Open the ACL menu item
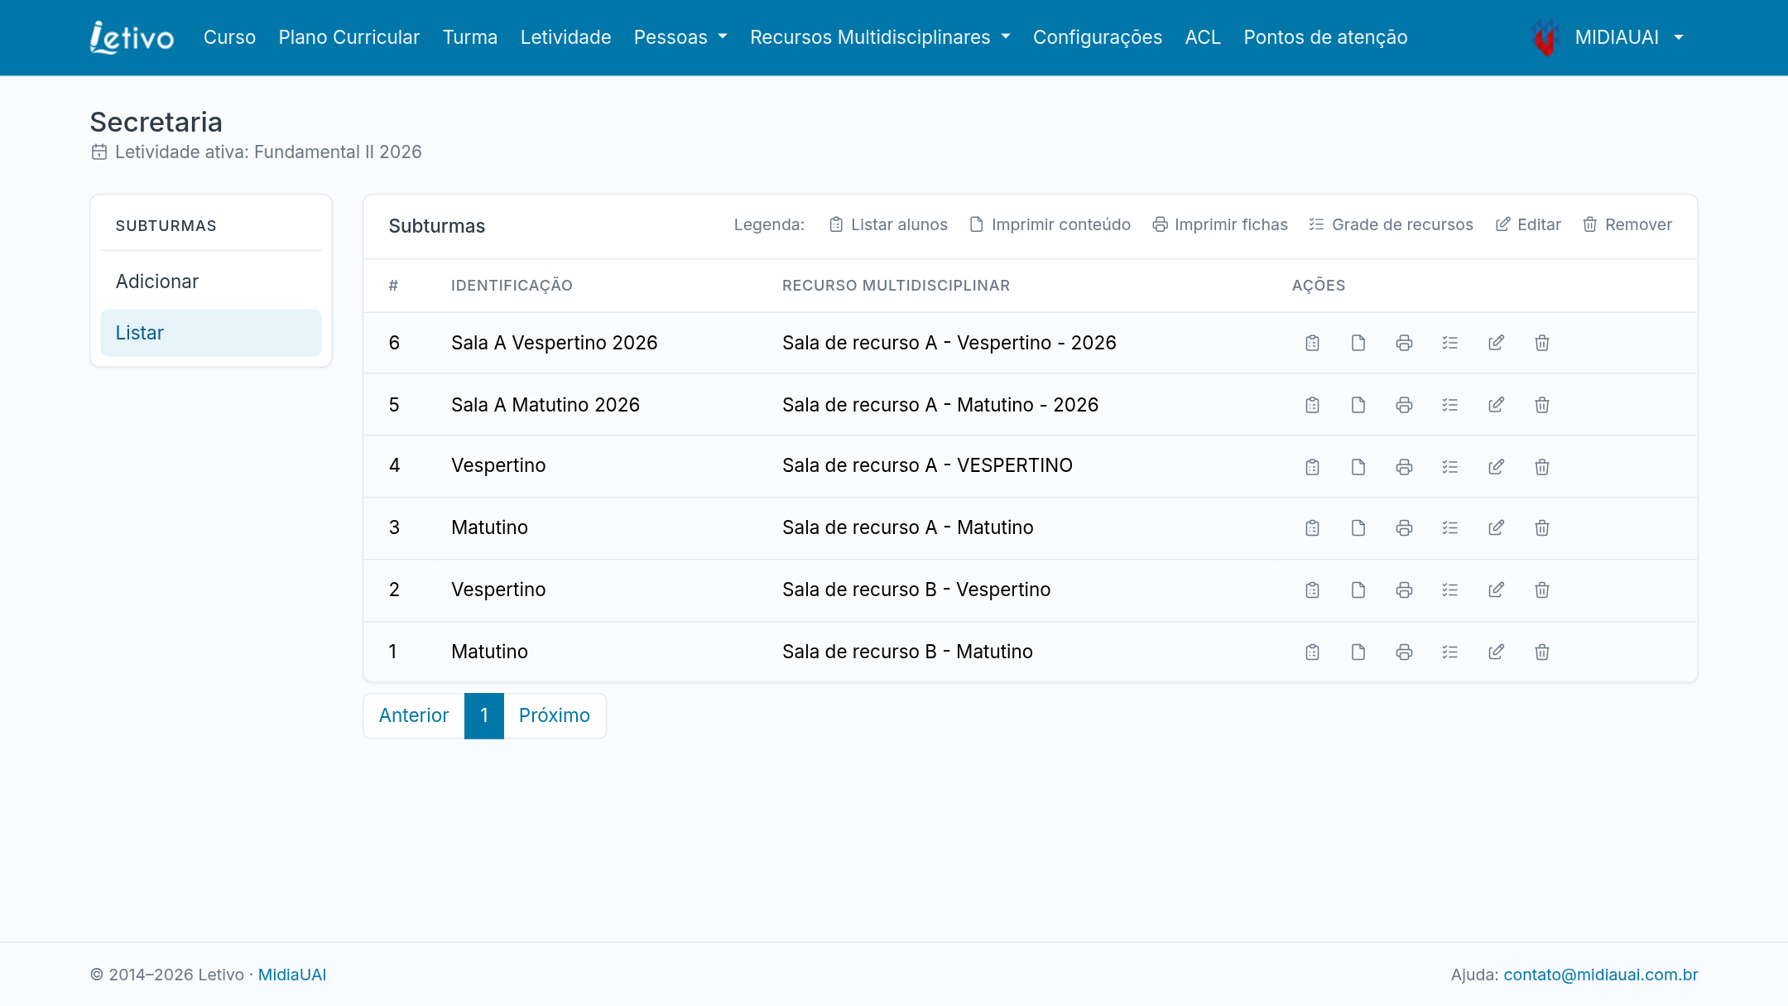This screenshot has height=1006, width=1788. (x=1203, y=37)
